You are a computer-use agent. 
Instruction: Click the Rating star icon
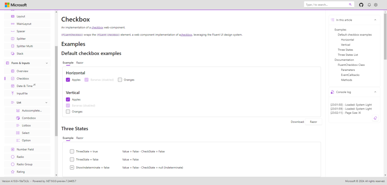(13, 172)
